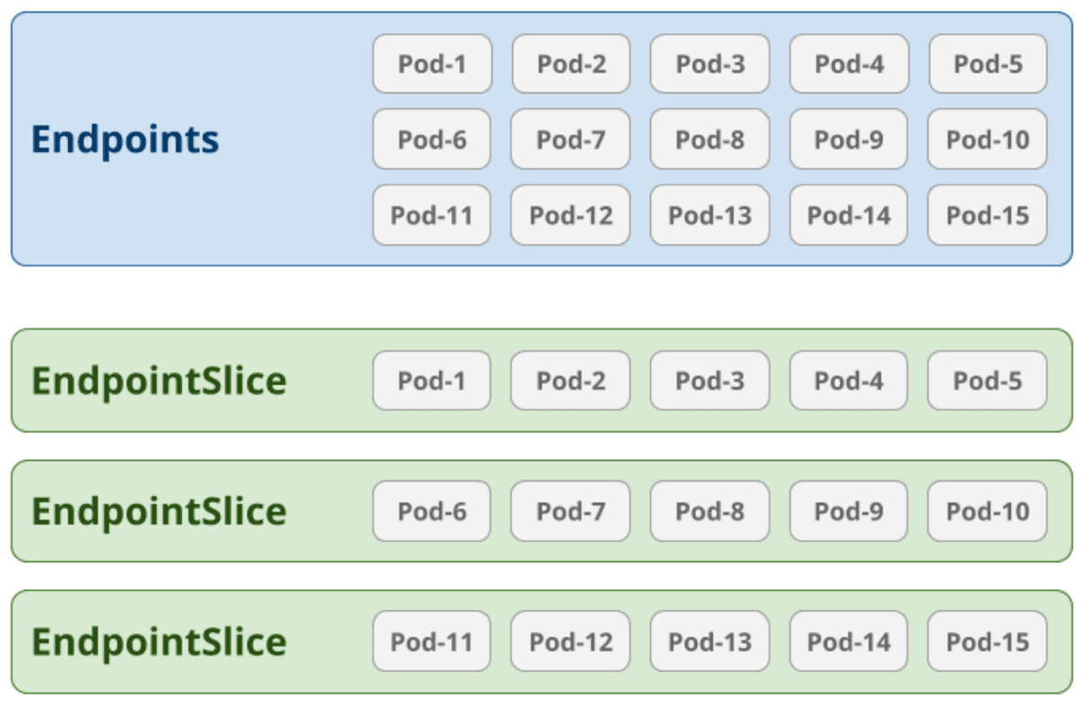This screenshot has height=710, width=1087.
Task: Click Pod-14 in the third EndpointSlice
Action: pos(848,642)
